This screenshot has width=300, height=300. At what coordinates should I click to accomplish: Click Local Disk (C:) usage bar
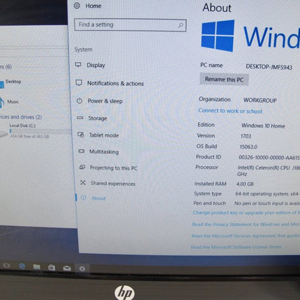[40, 132]
